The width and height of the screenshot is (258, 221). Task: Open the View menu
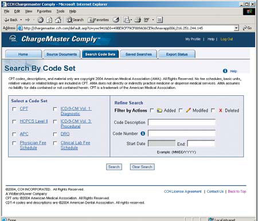29,11
